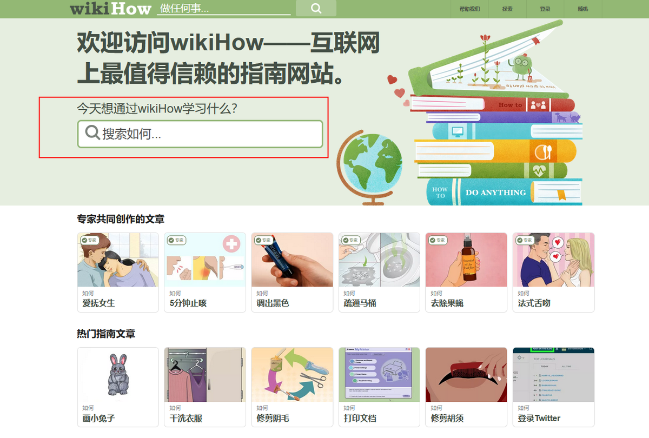Click the 修剪阴毛 title link

273,419
